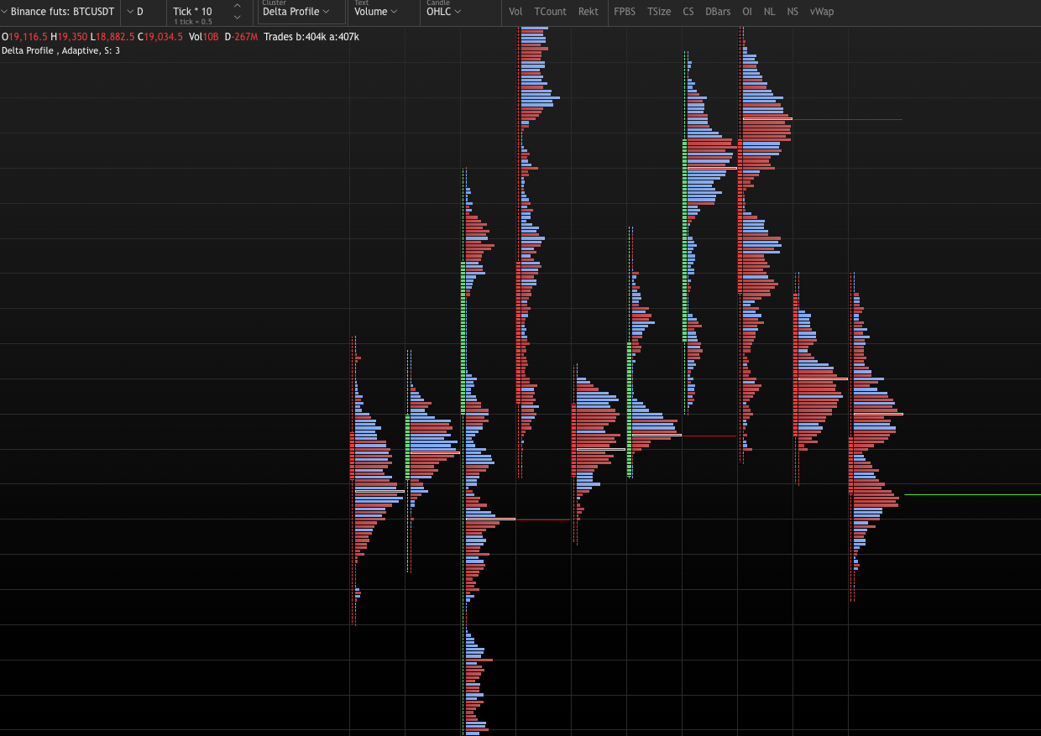Toggle the DBars delta bars indicator
1041x736 pixels.
pyautogui.click(x=718, y=12)
